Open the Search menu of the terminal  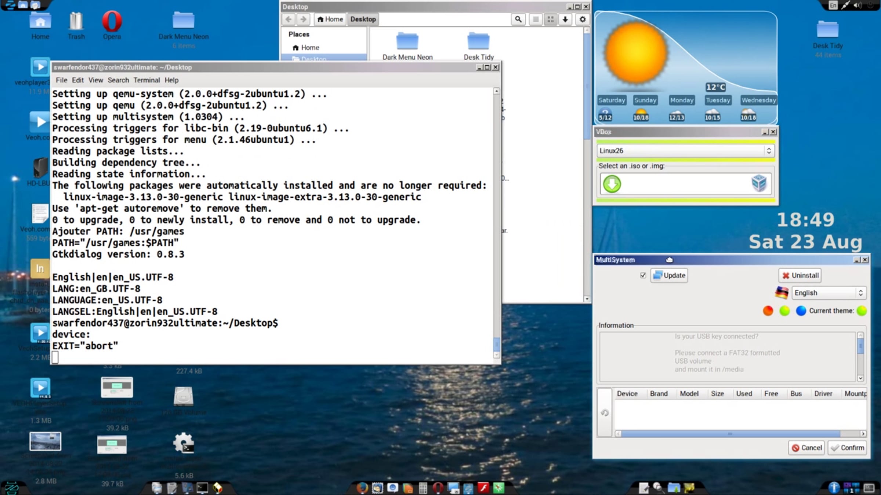pyautogui.click(x=118, y=80)
